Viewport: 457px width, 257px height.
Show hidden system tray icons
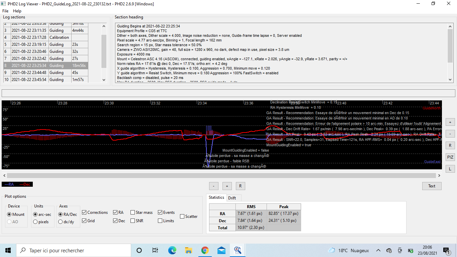(x=378, y=250)
